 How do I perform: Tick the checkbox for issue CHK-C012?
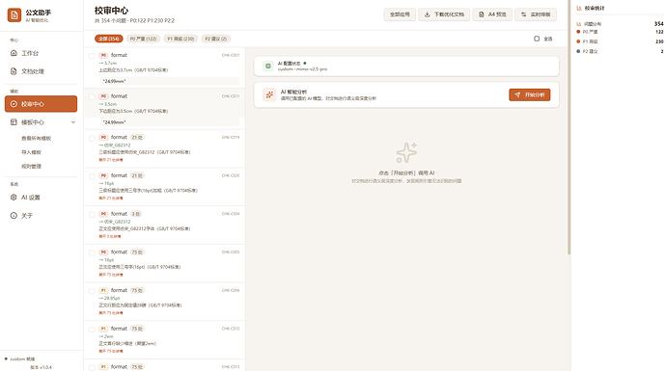tap(92, 330)
